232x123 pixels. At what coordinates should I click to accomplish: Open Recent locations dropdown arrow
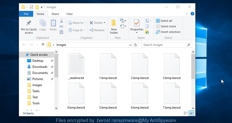click(x=37, y=45)
